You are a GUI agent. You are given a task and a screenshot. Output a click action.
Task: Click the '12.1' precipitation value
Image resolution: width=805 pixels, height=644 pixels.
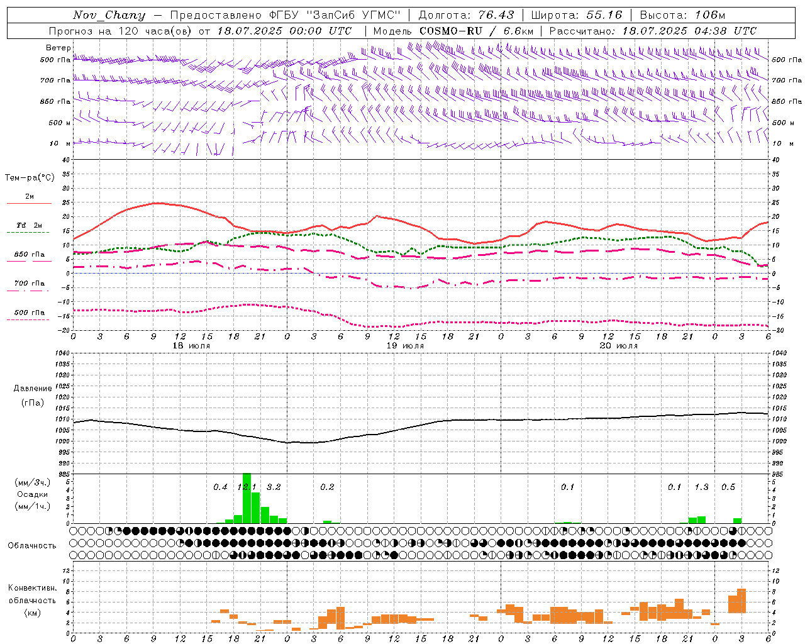[x=247, y=487]
